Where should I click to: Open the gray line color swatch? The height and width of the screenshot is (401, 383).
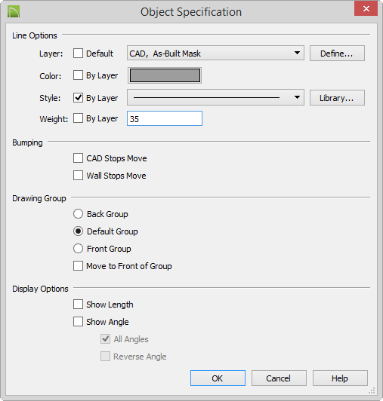click(x=165, y=75)
